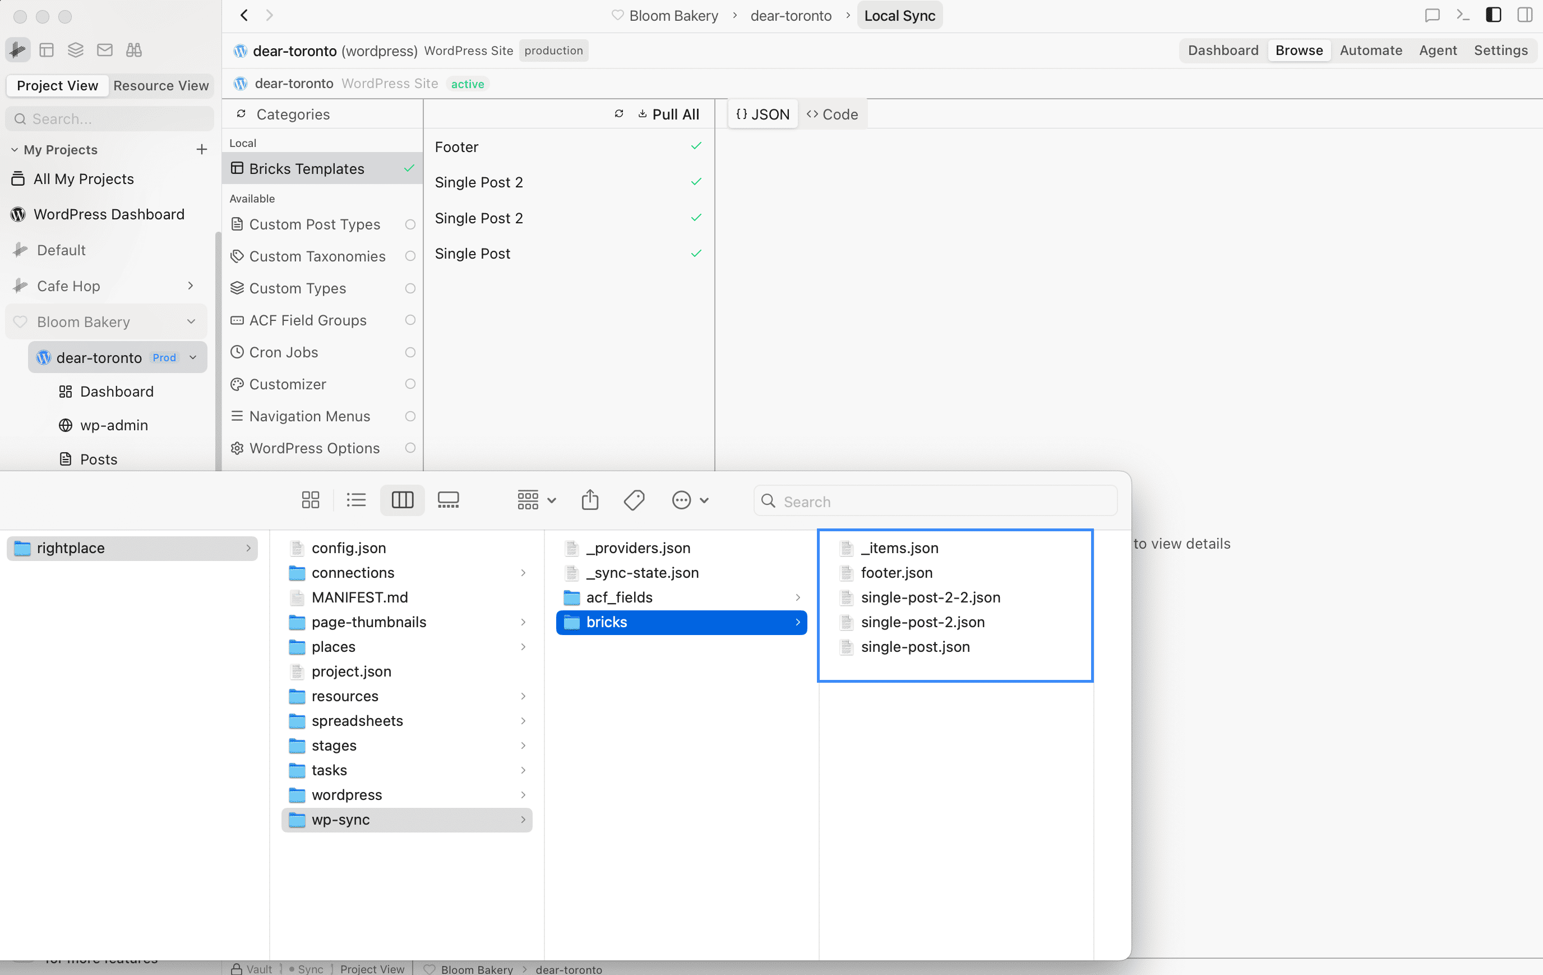Expand the rightplace folder chevron
This screenshot has width=1543, height=975.
click(248, 548)
